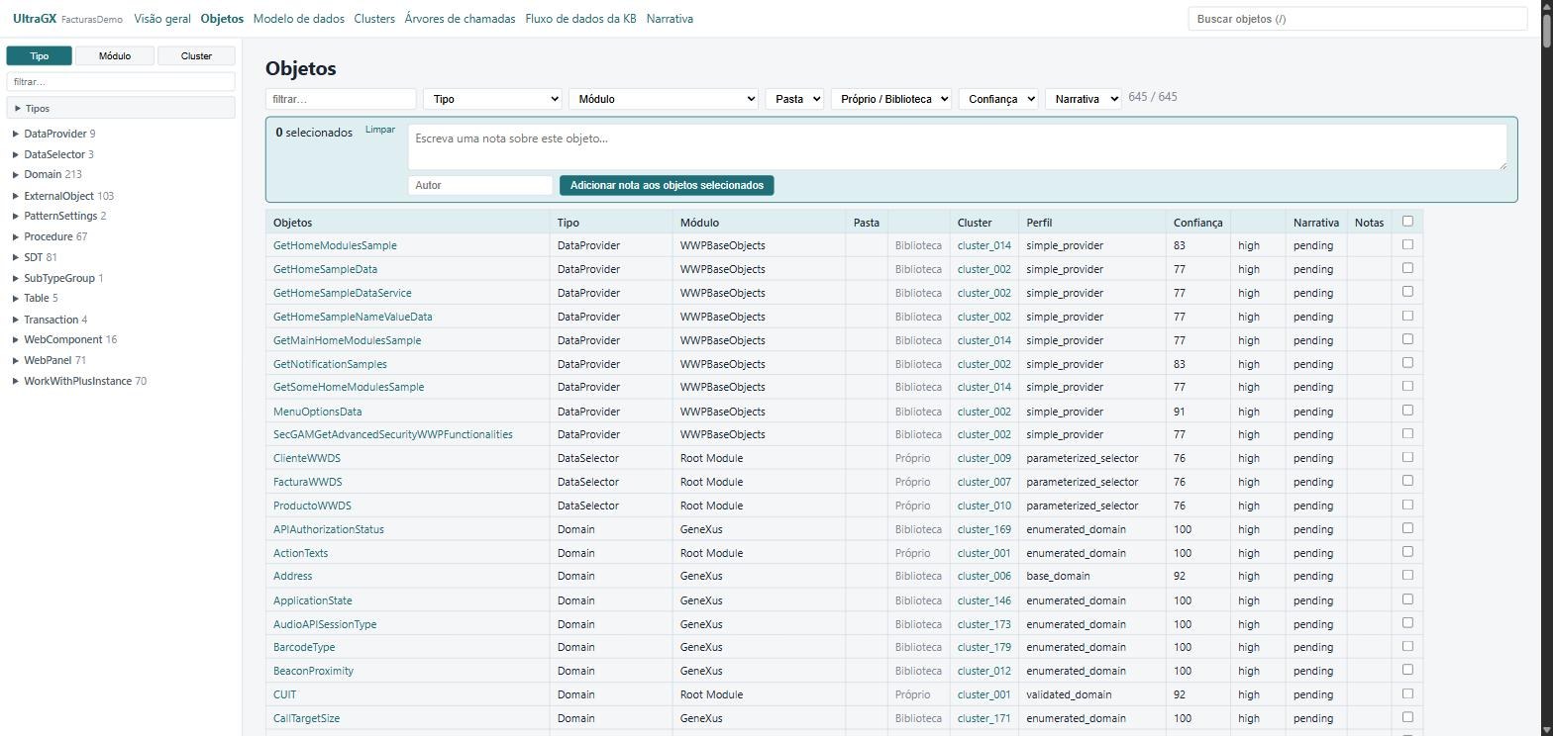This screenshot has height=736, width=1553.
Task: Click Adicionar nota aos objetos selecionados button
Action: click(667, 185)
